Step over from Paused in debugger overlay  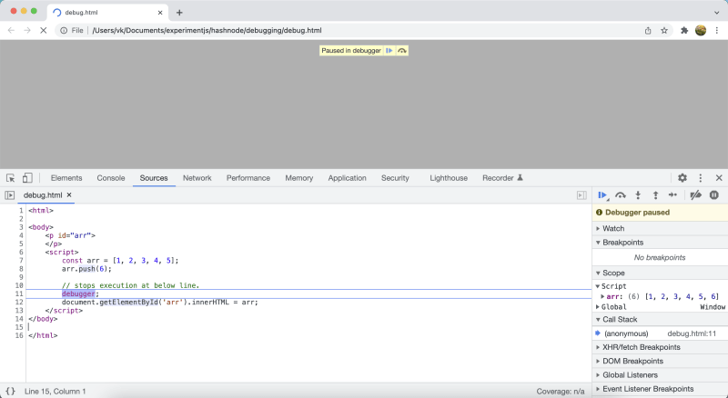402,51
